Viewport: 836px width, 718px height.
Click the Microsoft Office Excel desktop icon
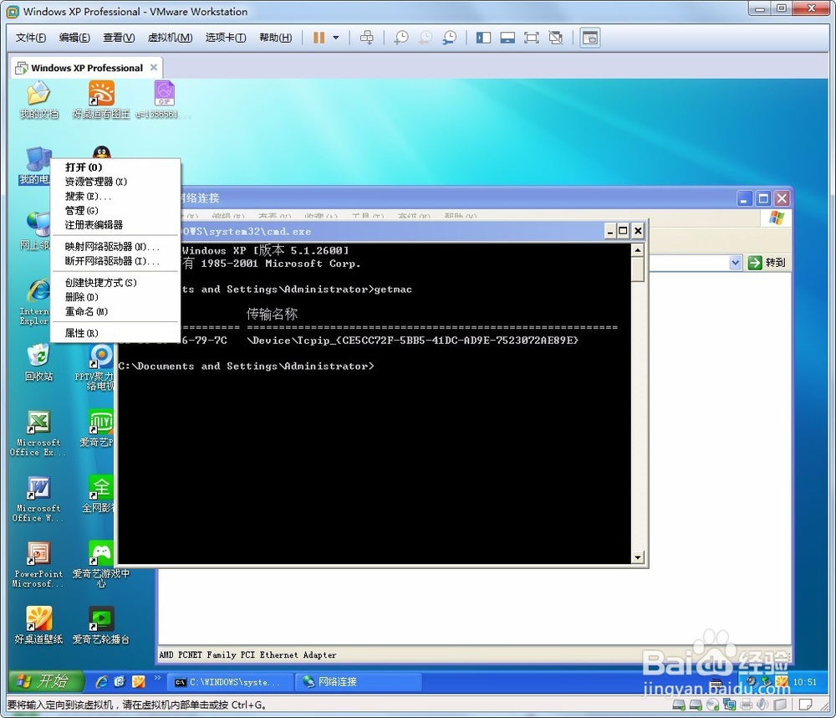point(38,433)
